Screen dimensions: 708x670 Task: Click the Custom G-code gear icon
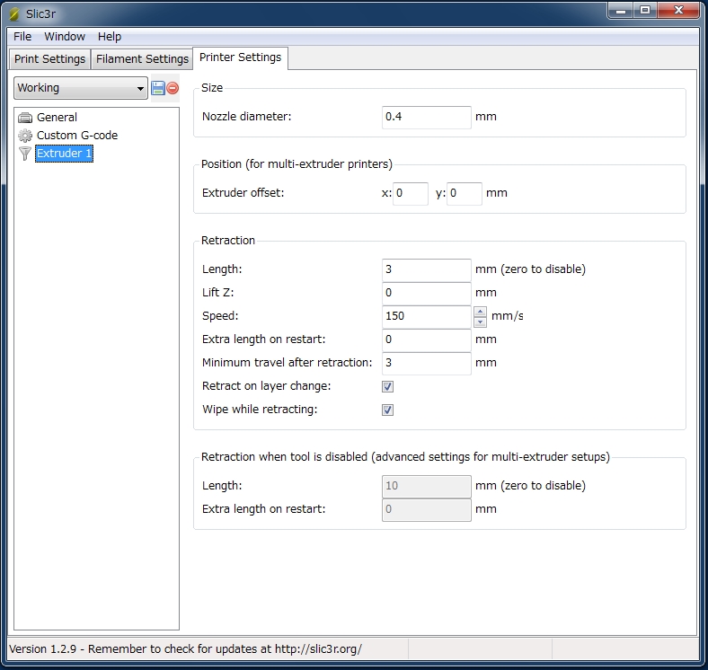pos(25,136)
